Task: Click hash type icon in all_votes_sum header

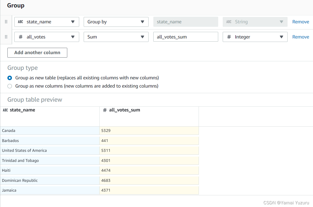Action: pos(105,110)
